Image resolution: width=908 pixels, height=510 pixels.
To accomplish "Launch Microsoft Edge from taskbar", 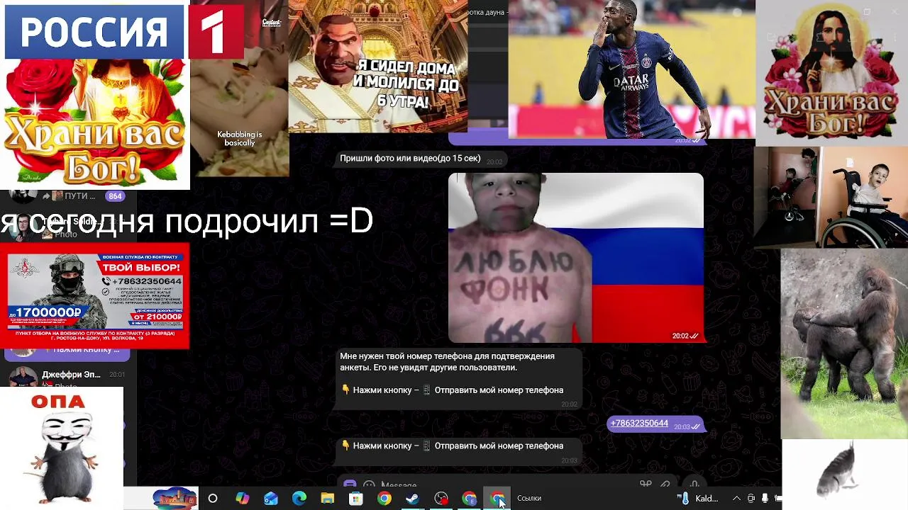I will point(299,499).
